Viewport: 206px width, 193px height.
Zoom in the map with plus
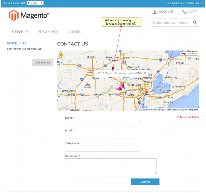pyautogui.click(x=61, y=63)
